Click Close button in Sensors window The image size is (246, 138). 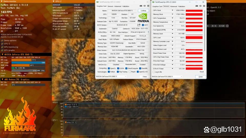(x=200, y=77)
